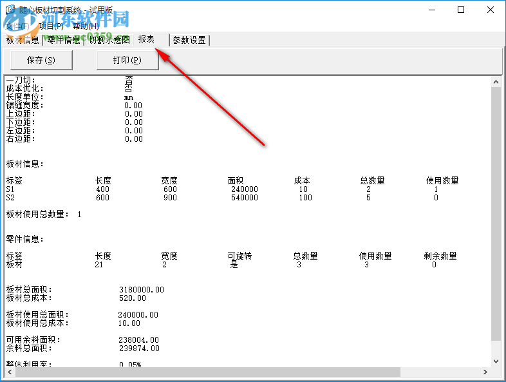Click the 可旋转 column header
The image size is (506, 382).
point(239,256)
